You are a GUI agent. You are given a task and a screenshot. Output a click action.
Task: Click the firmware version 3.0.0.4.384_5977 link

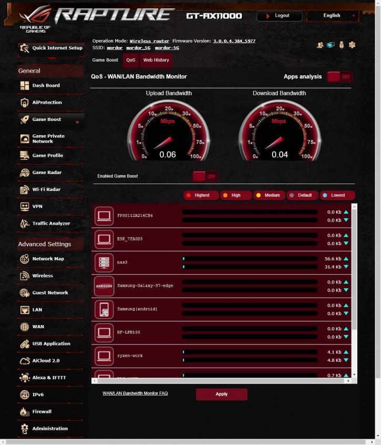click(x=234, y=41)
